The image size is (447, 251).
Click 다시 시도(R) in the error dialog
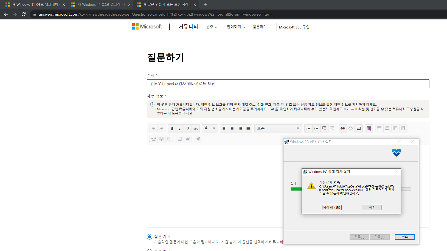pyautogui.click(x=332, y=207)
